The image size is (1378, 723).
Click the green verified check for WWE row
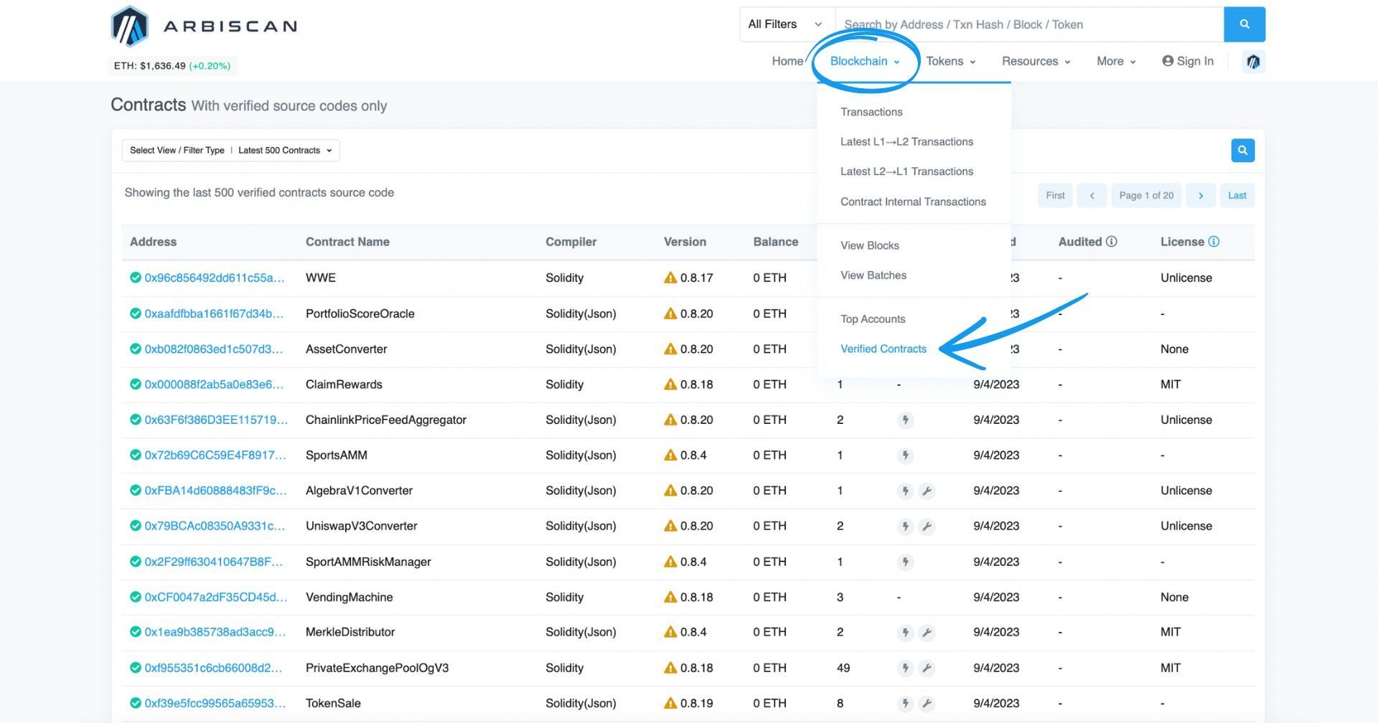coord(135,278)
